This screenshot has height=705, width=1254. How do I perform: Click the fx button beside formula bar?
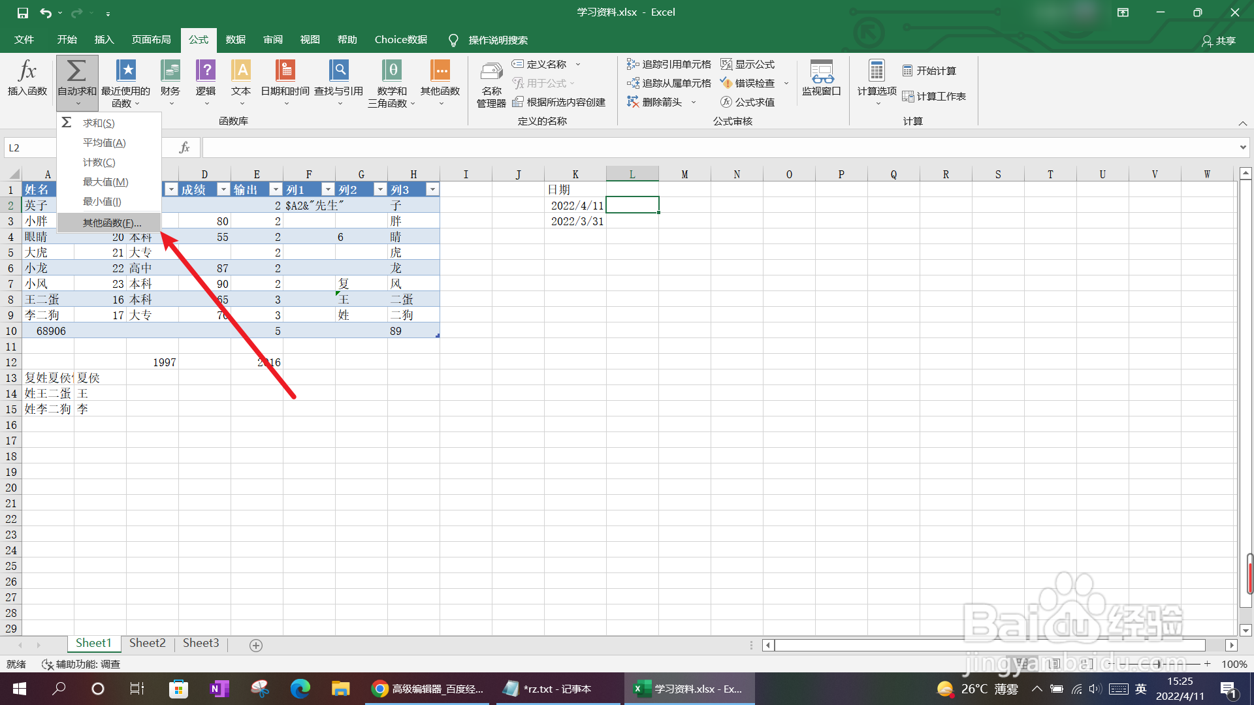tap(185, 148)
